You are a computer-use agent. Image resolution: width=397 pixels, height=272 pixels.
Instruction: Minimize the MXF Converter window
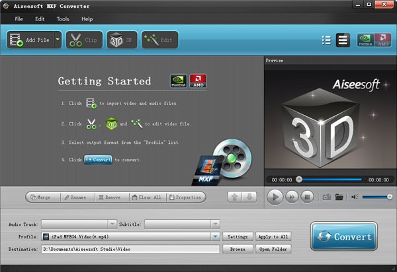[358, 5]
